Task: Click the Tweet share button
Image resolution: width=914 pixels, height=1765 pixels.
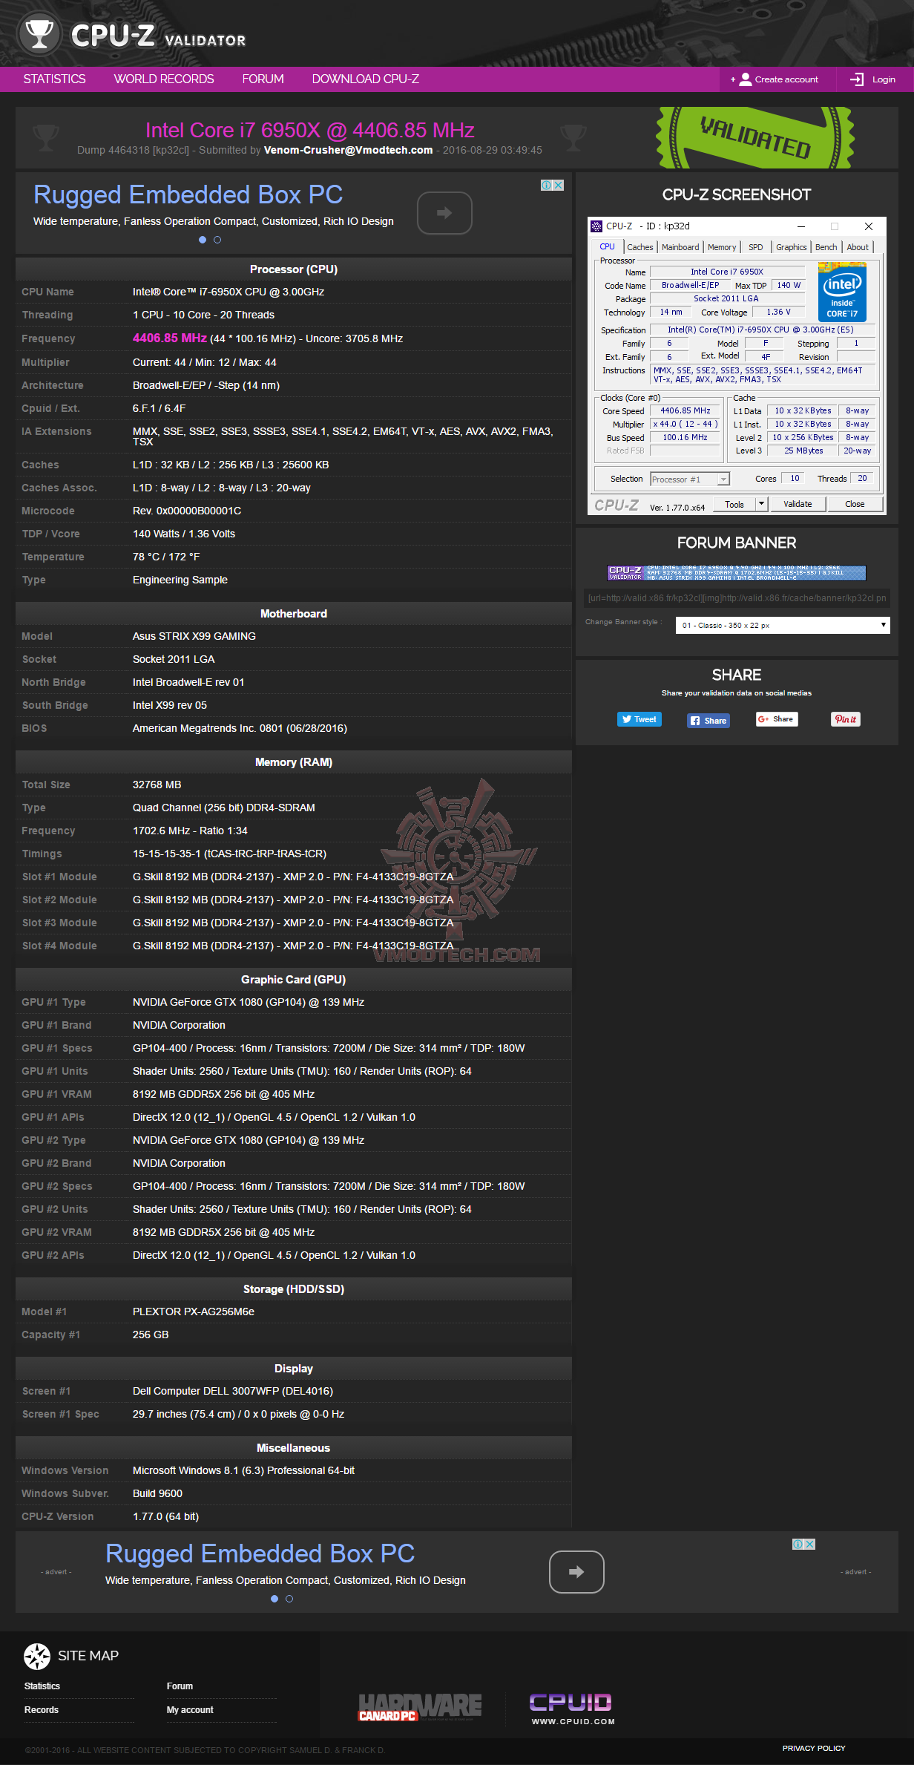Action: click(639, 719)
